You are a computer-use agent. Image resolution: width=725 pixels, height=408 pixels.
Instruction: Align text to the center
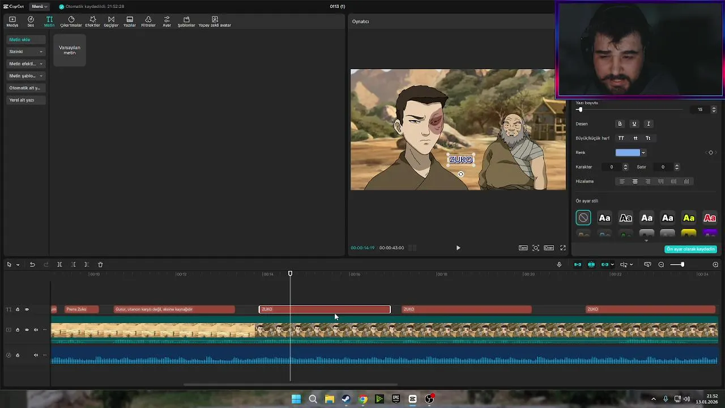pyautogui.click(x=635, y=181)
